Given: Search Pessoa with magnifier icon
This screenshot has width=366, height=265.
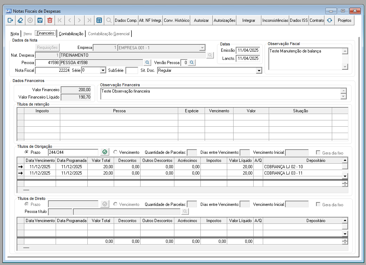Looking at the screenshot, I should [x=147, y=63].
